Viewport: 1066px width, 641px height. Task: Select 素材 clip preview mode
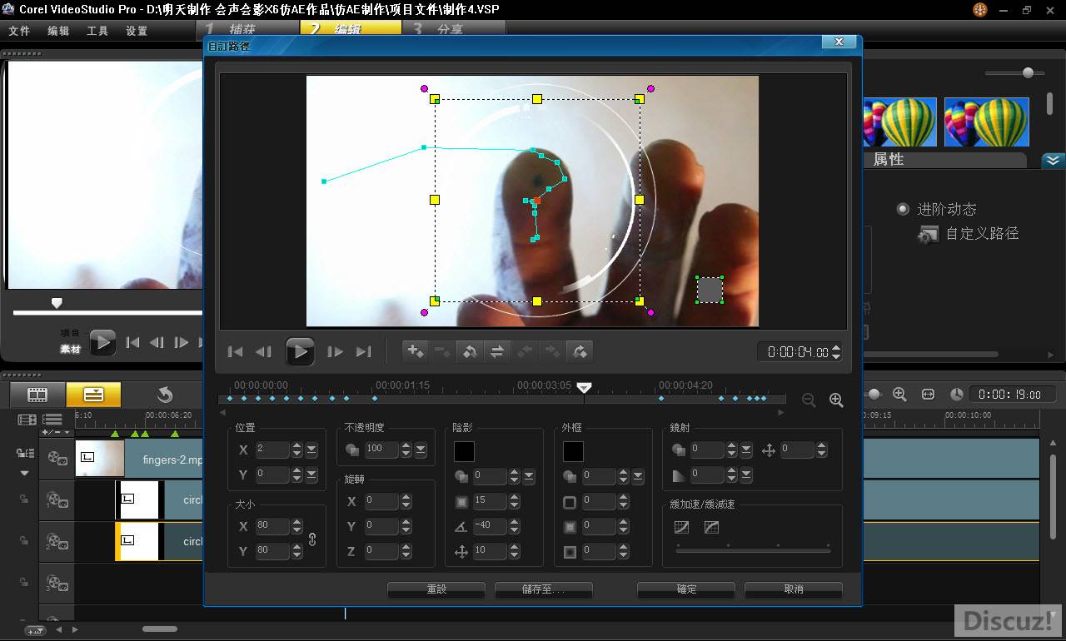(70, 349)
